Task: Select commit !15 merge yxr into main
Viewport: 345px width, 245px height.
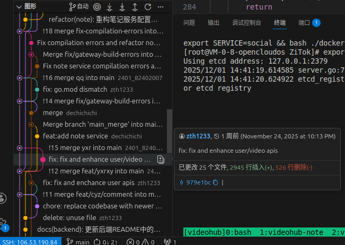Action: pyautogui.click(x=93, y=148)
